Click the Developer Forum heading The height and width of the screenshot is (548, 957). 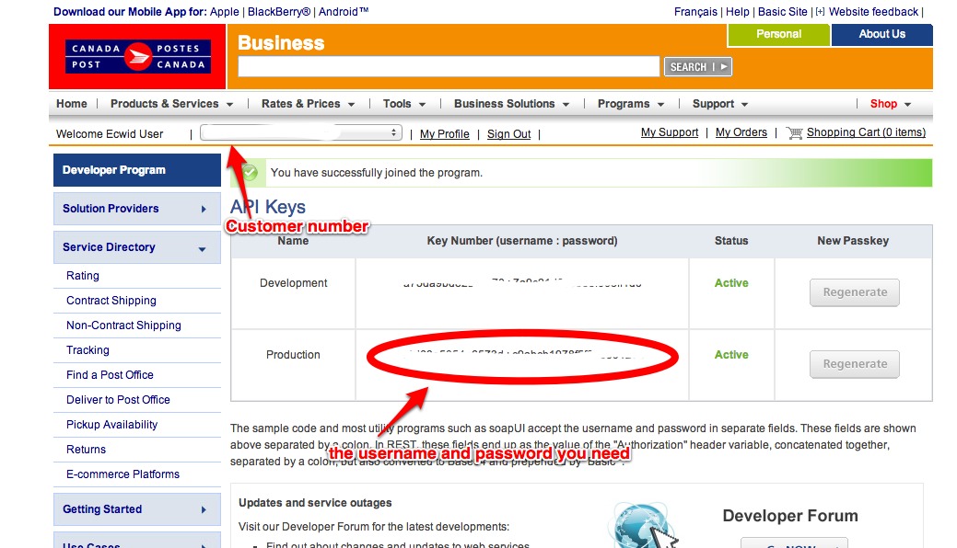coord(790,516)
